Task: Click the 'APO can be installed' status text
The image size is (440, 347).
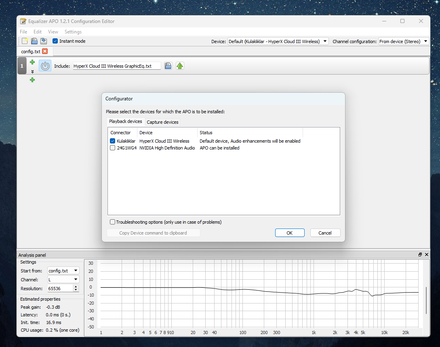Action: click(219, 148)
